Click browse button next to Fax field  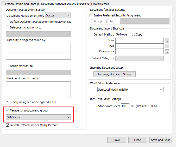pos(167,46)
